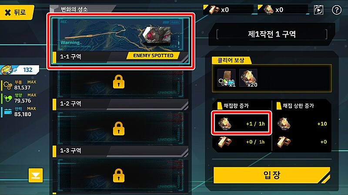Click the padlock on 1-3 구역

[x=118, y=129]
